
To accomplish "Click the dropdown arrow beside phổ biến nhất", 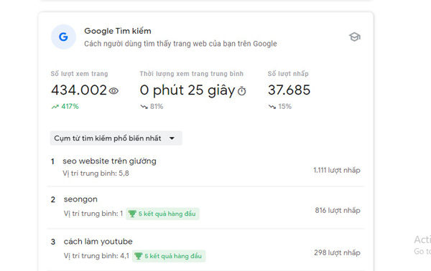I will (x=172, y=138).
